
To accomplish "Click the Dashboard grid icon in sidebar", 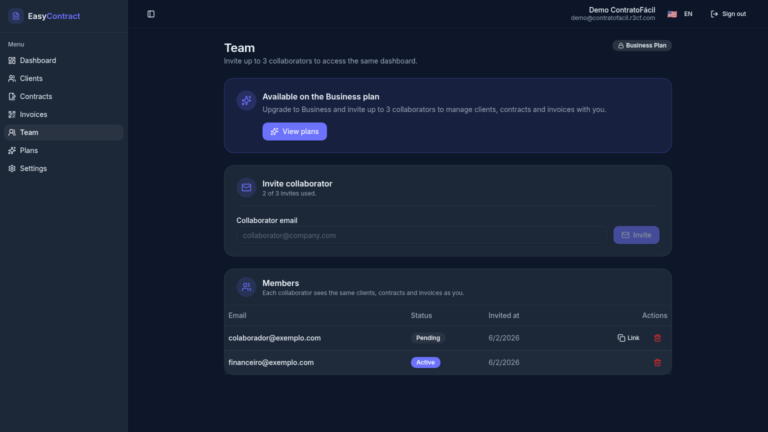I will click(x=12, y=60).
